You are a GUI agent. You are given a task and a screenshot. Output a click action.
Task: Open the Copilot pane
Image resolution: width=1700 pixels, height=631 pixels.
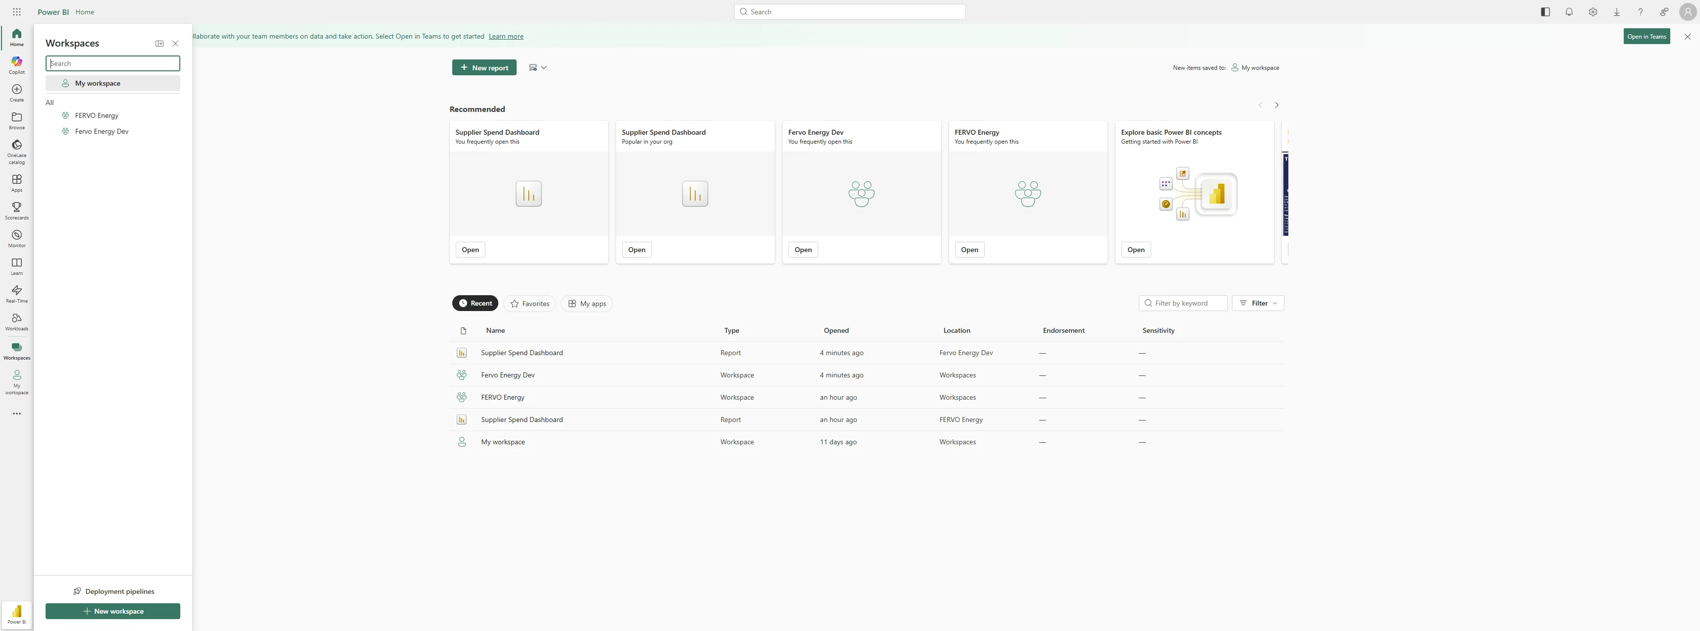pyautogui.click(x=16, y=65)
